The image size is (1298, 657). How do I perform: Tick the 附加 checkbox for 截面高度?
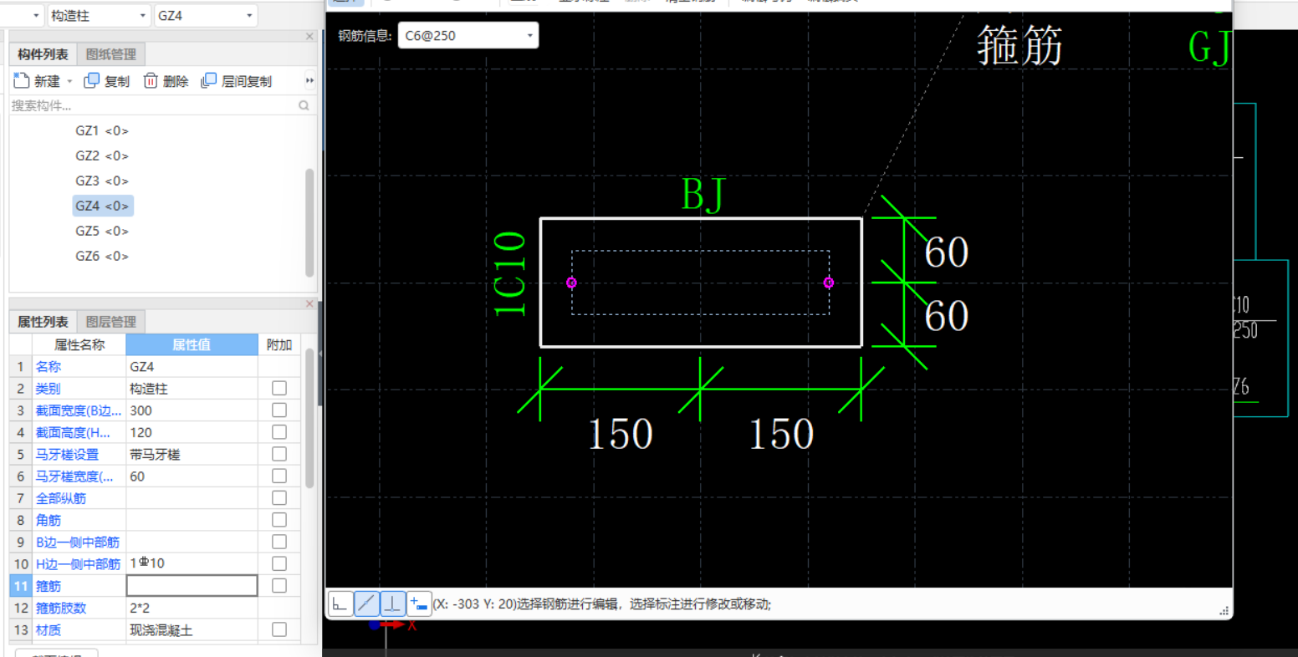[x=279, y=432]
